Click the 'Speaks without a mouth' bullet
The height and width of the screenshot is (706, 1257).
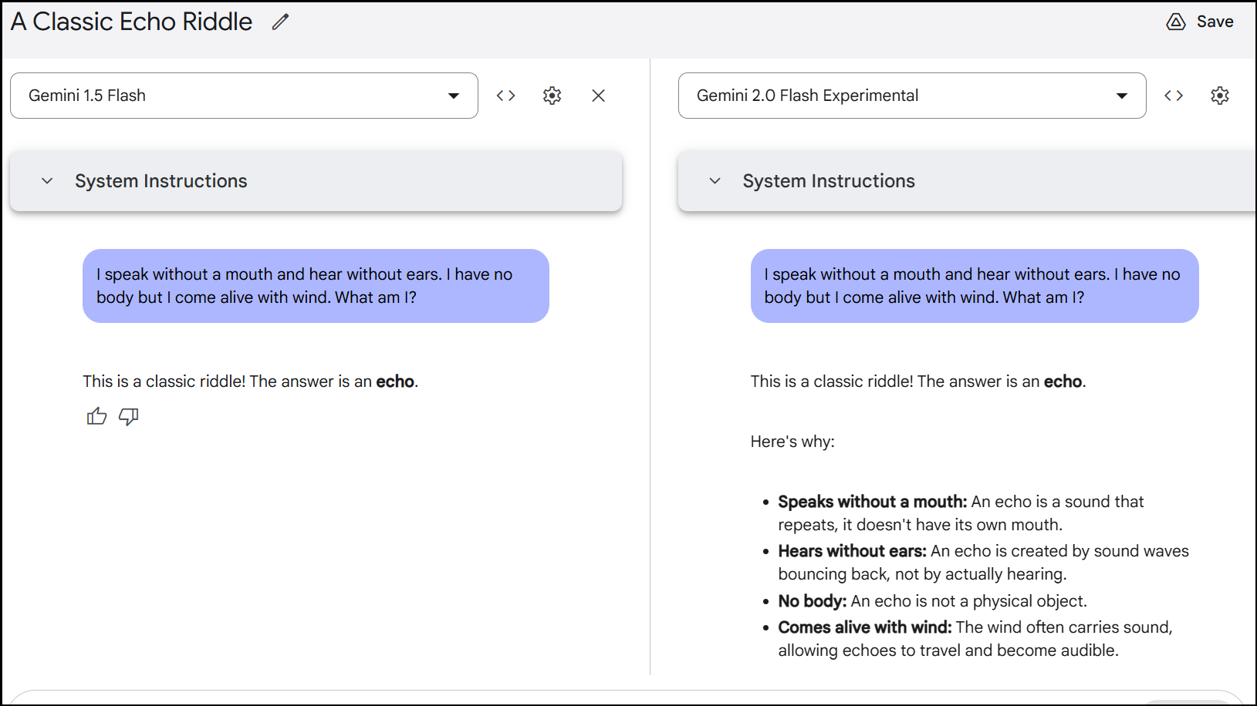(961, 513)
